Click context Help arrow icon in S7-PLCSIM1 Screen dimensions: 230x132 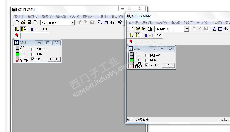[120, 22]
